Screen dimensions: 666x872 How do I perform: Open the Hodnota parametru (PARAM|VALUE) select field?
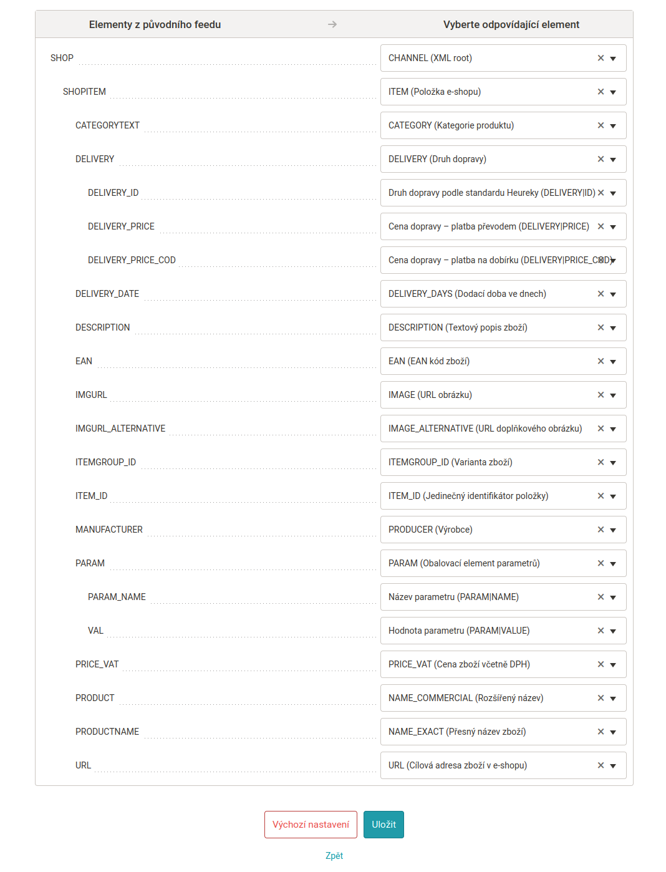click(503, 631)
